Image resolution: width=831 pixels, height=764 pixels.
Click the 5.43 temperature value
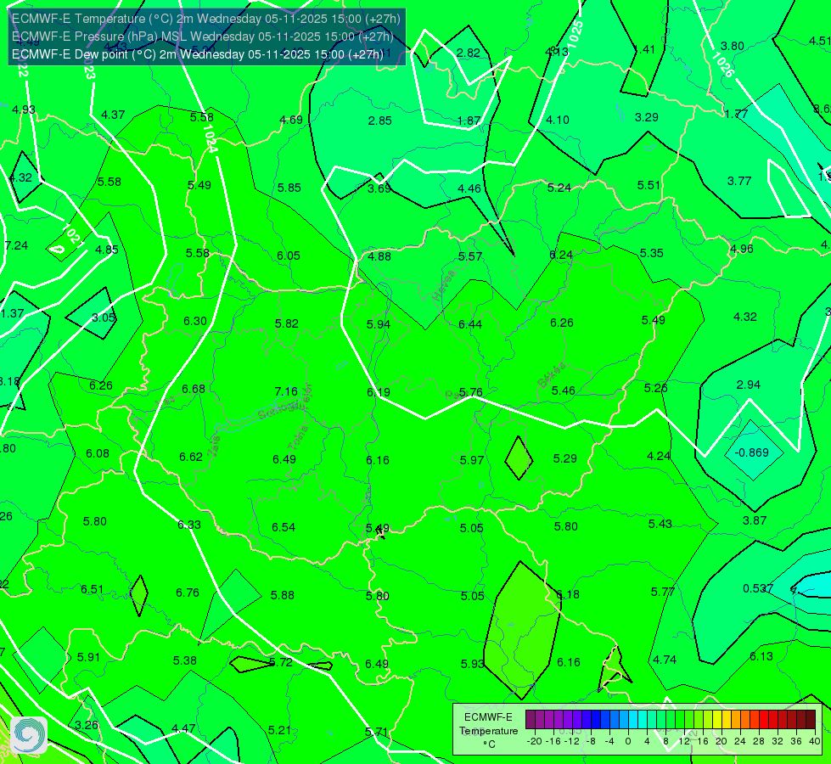coord(660,524)
